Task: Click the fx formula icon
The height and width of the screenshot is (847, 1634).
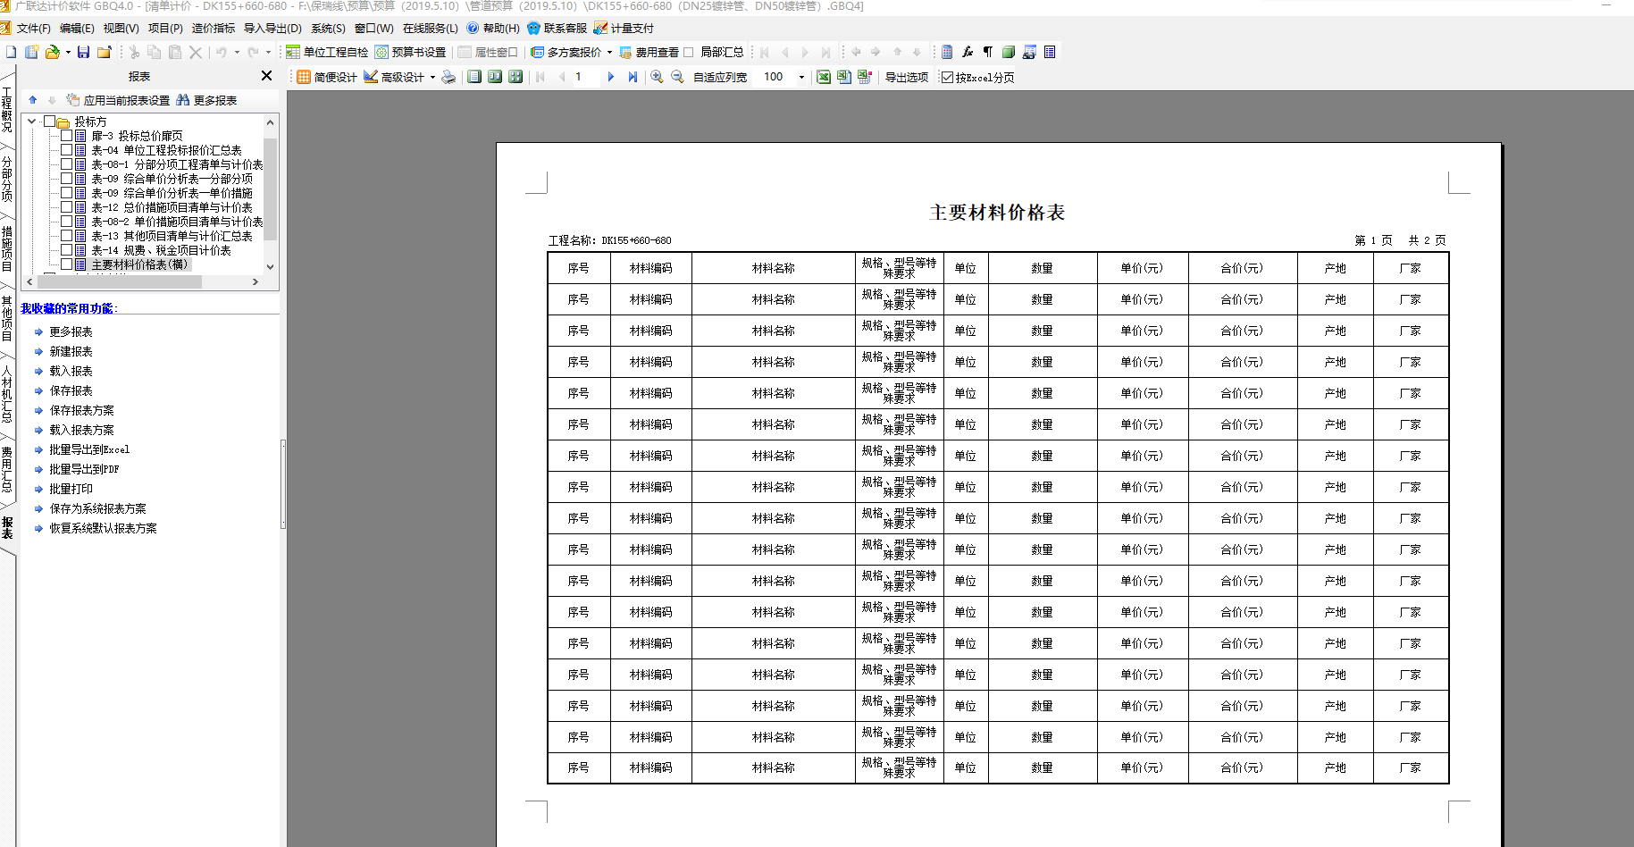Action: [968, 52]
